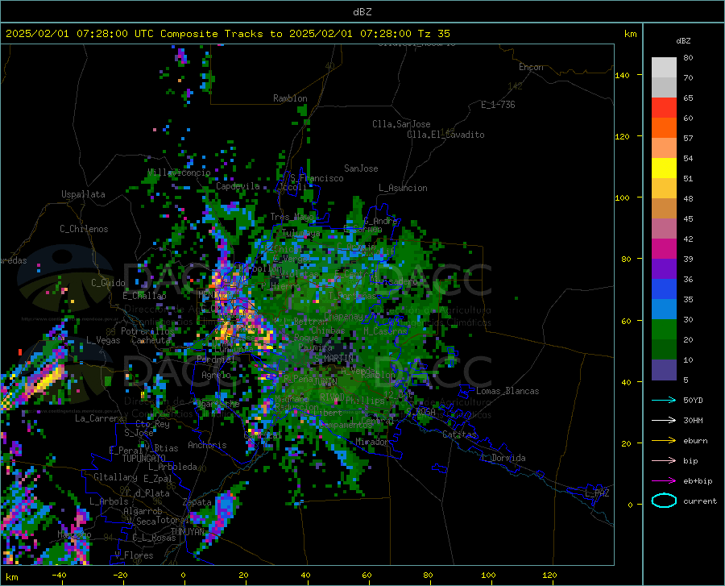Screen dimensions: 725x586
Task: Click the Uspallata map label
Action: pyautogui.click(x=83, y=194)
